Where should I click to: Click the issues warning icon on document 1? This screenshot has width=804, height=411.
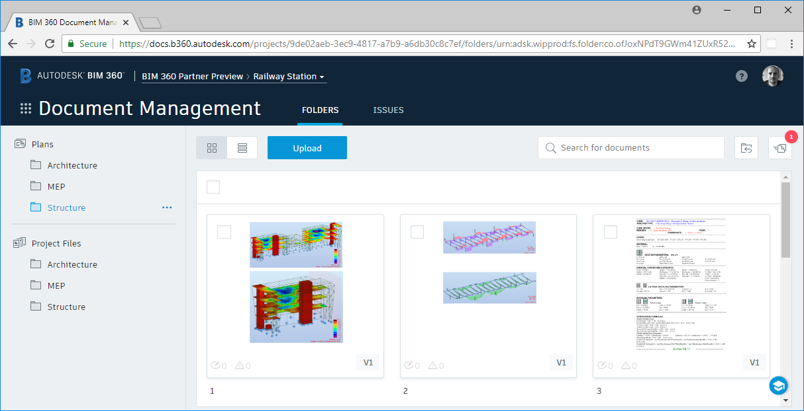tap(239, 365)
